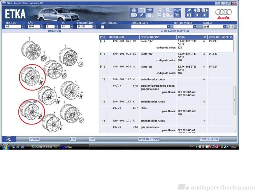Go to next page with right-arrow document icon
258x194 pixels.
205,10
